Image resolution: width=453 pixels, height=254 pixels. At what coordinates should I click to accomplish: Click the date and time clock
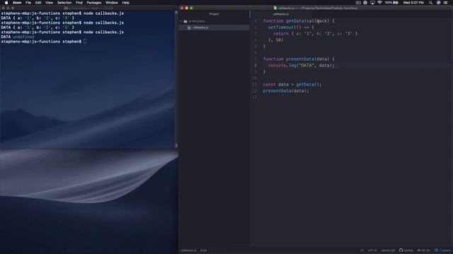click(413, 3)
